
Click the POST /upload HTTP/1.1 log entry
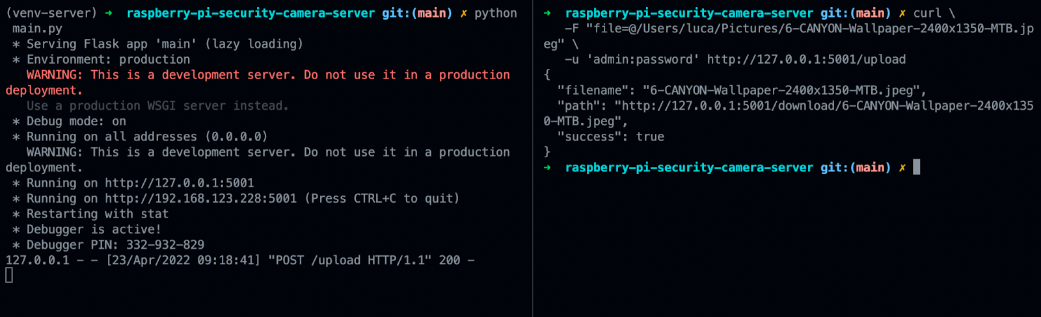[349, 260]
